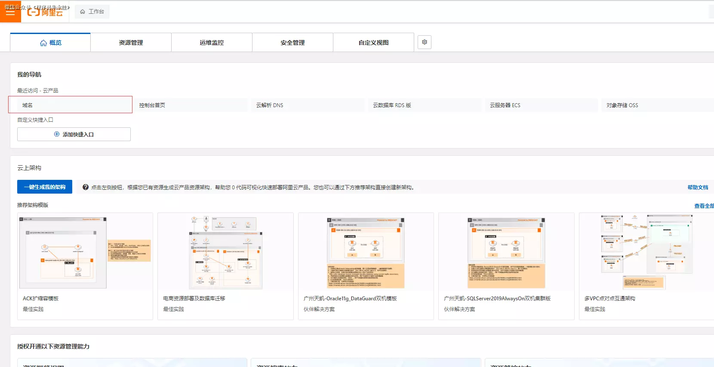Open the 帮助文档 link

coord(697,187)
